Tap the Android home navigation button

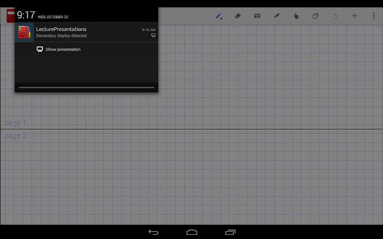point(191,232)
